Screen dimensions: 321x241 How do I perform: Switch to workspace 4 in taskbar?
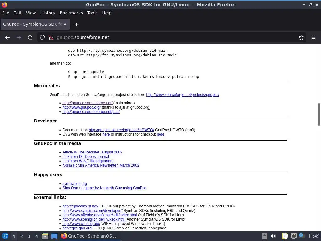(x=37, y=236)
